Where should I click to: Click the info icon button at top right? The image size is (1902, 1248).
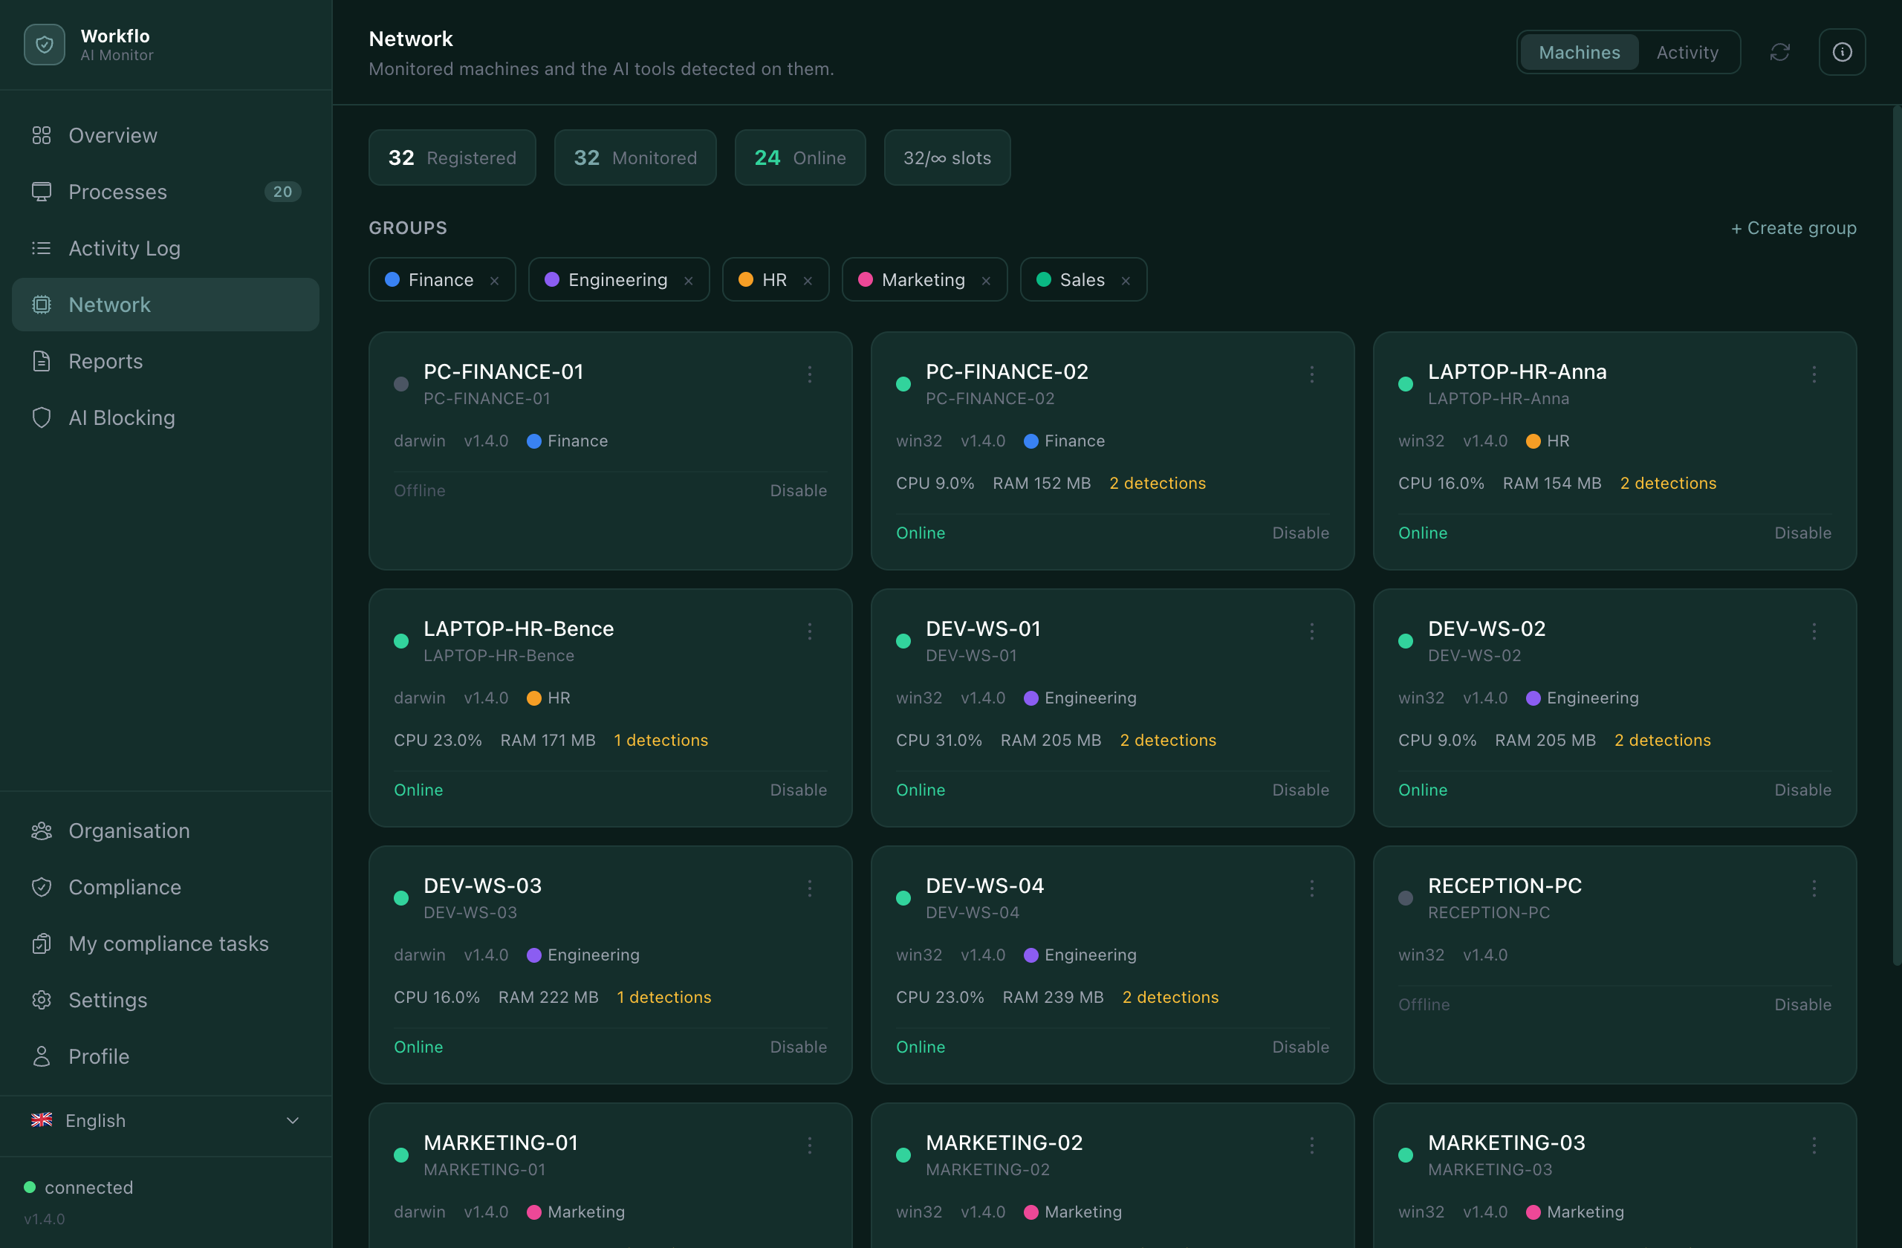[1842, 53]
